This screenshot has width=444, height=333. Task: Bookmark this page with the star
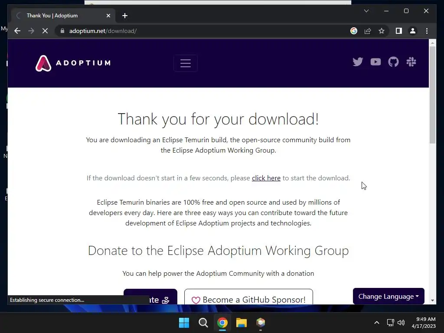[x=382, y=31]
